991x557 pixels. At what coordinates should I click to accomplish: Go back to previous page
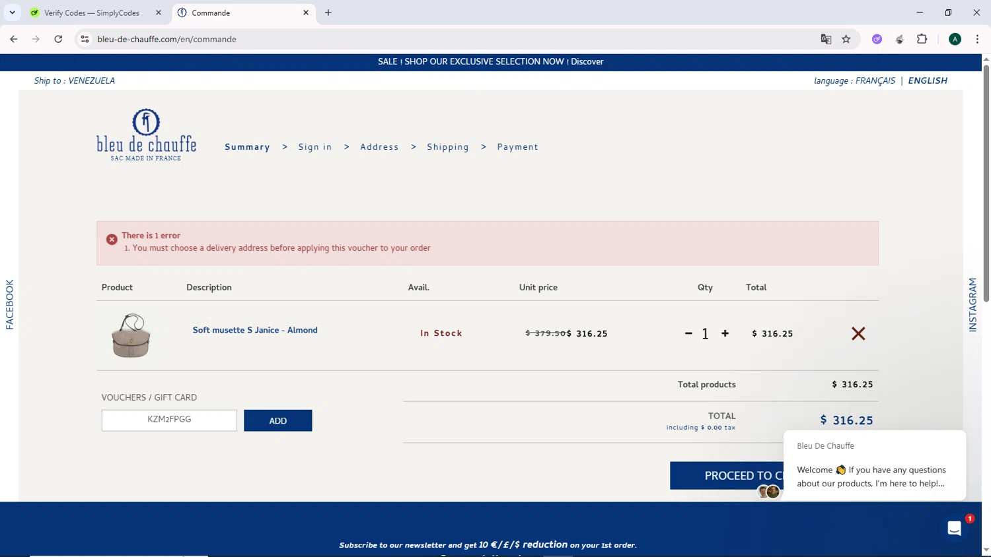point(14,39)
